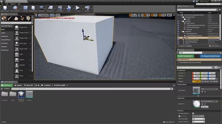This screenshot has height=124, width=222.
Task: Select the Landscape mode icon
Action: [16, 18]
